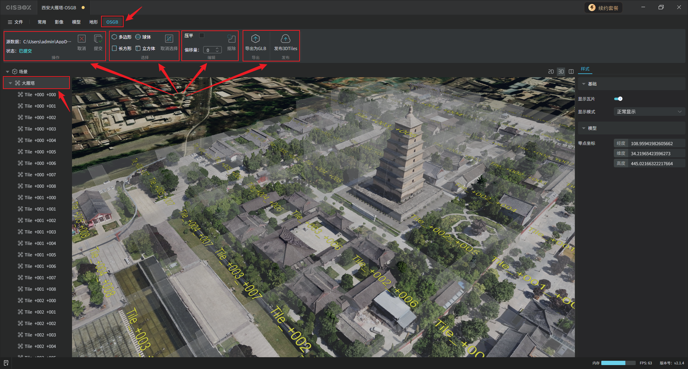
Task: Toggle the 显示瓦片 switch off
Action: click(618, 99)
